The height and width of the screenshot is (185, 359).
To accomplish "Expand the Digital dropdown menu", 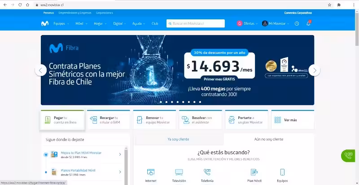I will (119, 23).
